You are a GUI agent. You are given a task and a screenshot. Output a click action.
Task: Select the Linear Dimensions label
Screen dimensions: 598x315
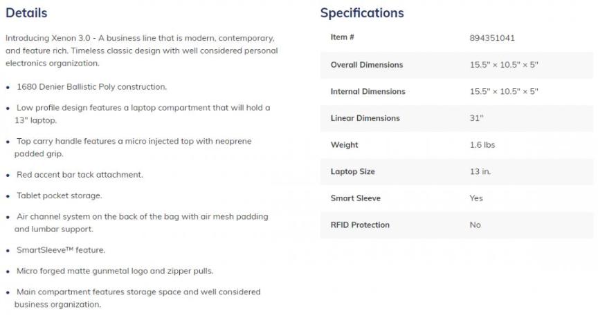coord(365,118)
